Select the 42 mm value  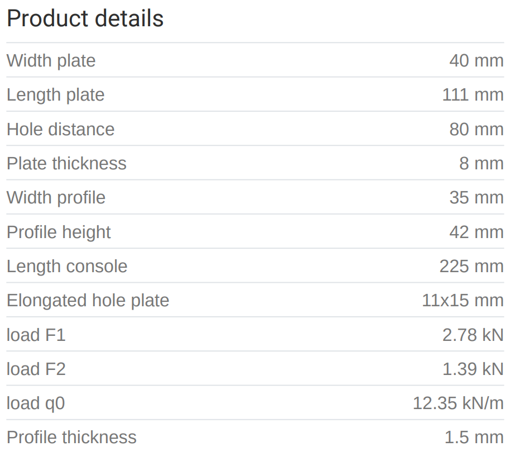[476, 232]
